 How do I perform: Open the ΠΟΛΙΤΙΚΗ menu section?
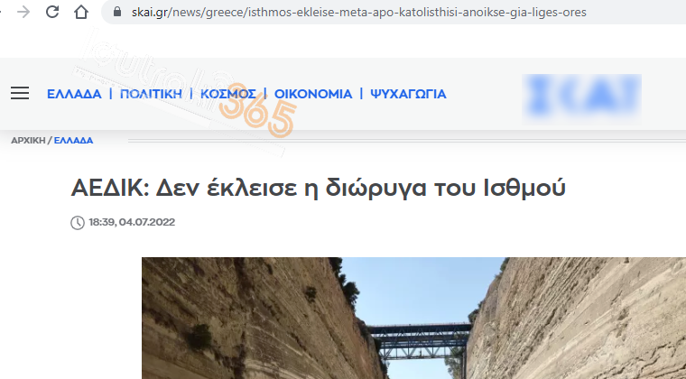pos(151,94)
